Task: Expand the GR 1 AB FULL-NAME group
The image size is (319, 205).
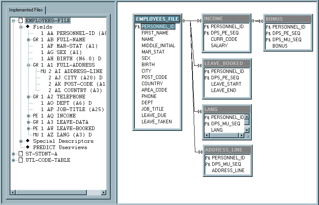Action: [x=28, y=40]
